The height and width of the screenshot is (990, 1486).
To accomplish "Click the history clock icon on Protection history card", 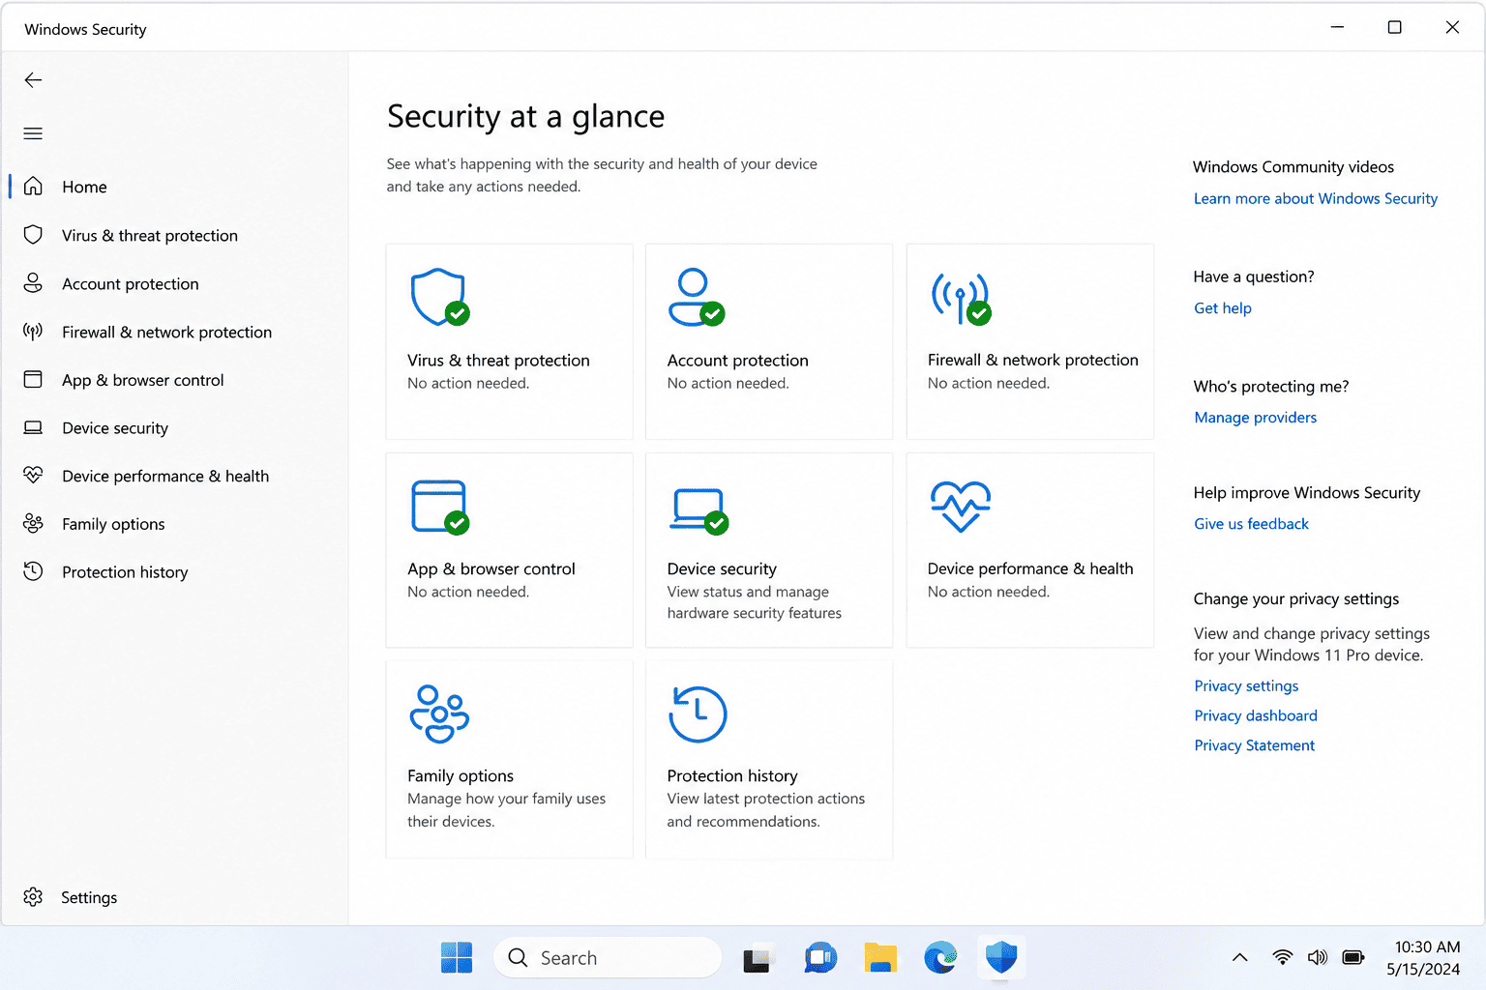I will click(x=698, y=714).
